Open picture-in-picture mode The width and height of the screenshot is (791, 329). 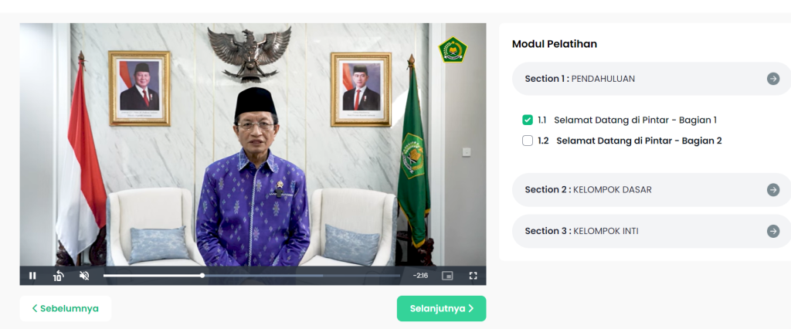tap(447, 276)
